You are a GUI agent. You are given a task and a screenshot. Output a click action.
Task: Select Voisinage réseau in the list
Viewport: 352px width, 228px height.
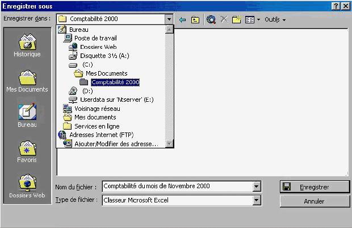[91, 109]
